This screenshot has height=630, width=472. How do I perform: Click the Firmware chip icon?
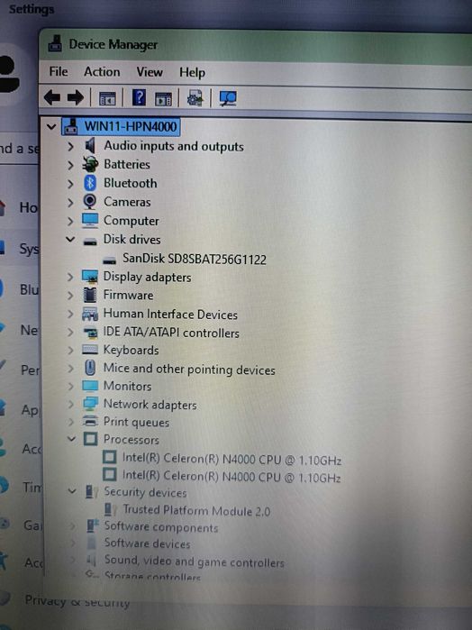pyautogui.click(x=89, y=295)
